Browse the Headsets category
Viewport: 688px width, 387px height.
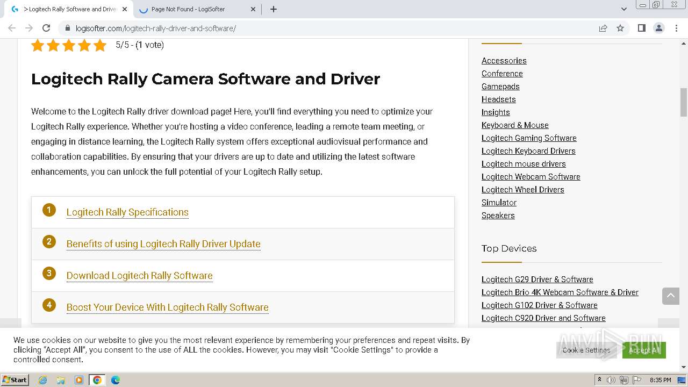click(x=498, y=99)
